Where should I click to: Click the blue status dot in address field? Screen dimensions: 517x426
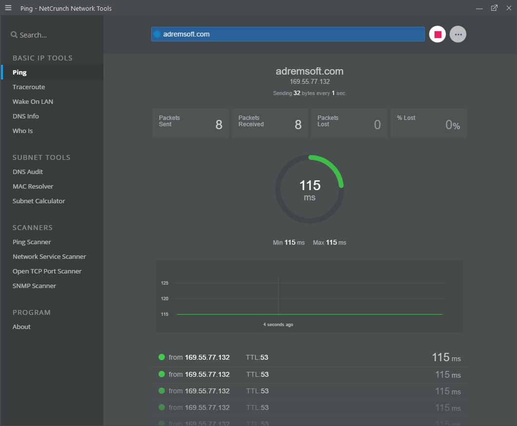pos(157,34)
